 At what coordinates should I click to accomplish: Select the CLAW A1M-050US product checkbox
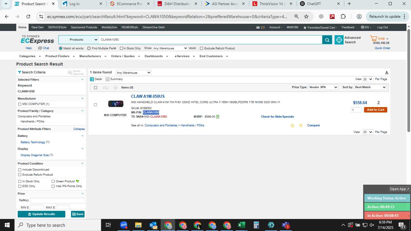pos(95,105)
